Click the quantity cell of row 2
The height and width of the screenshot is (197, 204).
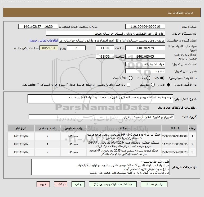(47, 144)
